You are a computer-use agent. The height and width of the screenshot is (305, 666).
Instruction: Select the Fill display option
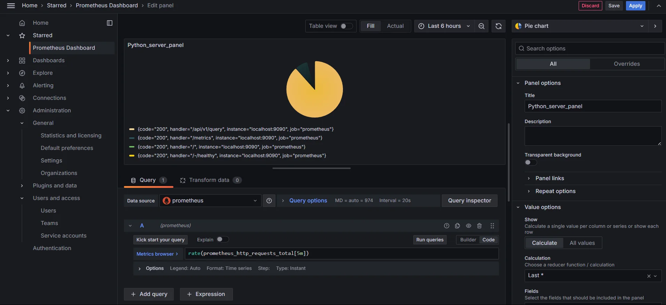[x=370, y=26]
